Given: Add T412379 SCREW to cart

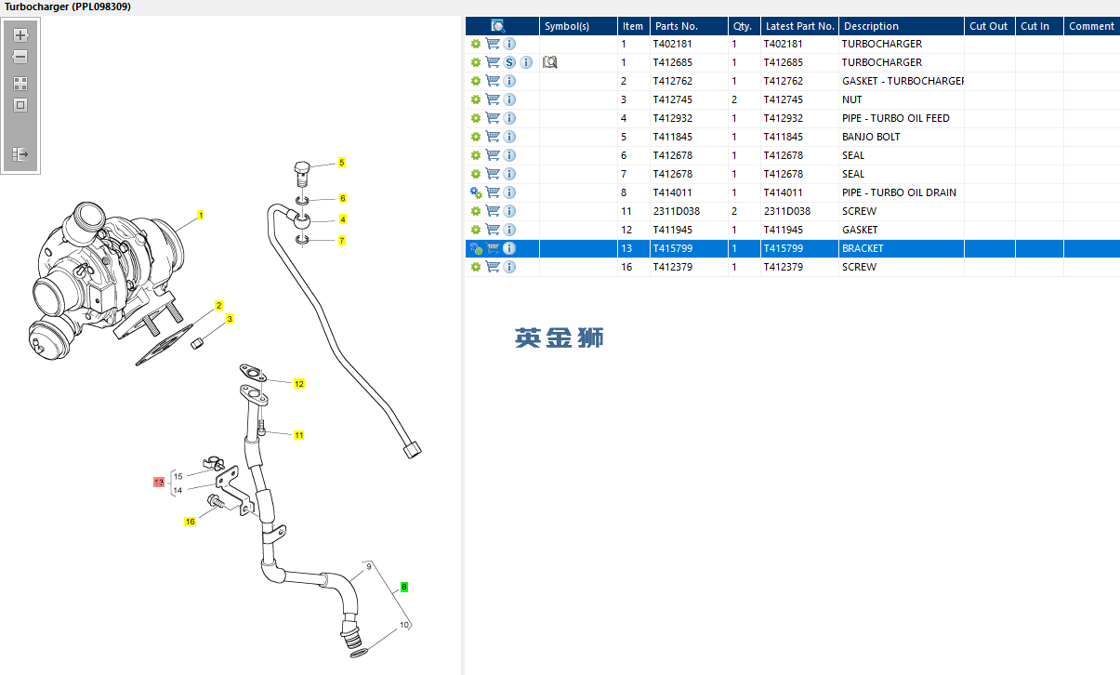Looking at the screenshot, I should click(x=493, y=267).
